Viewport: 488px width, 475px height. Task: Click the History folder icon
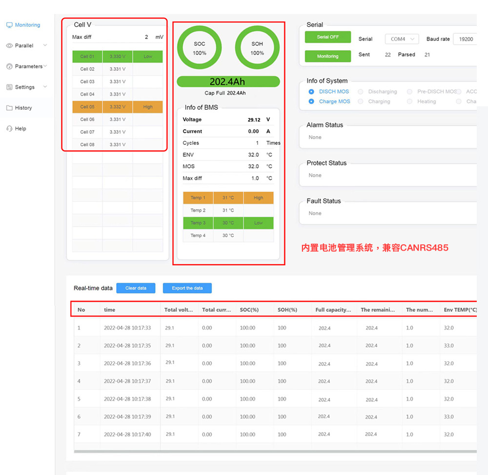click(9, 108)
